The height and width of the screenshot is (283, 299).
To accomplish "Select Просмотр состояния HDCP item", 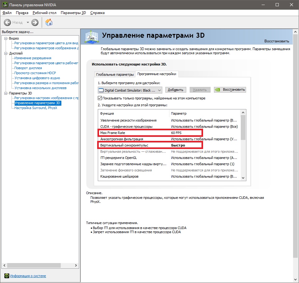I will [x=35, y=73].
